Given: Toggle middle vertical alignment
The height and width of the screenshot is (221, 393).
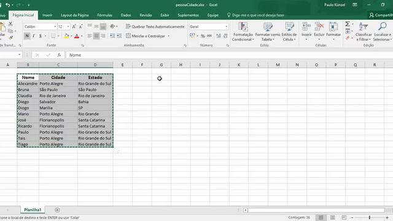Looking at the screenshot, I should [x=96, y=26].
